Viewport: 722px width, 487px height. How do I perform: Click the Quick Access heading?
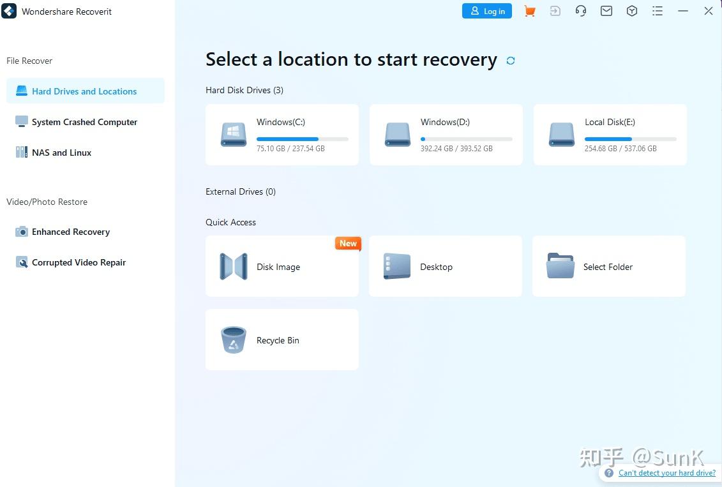coord(230,222)
